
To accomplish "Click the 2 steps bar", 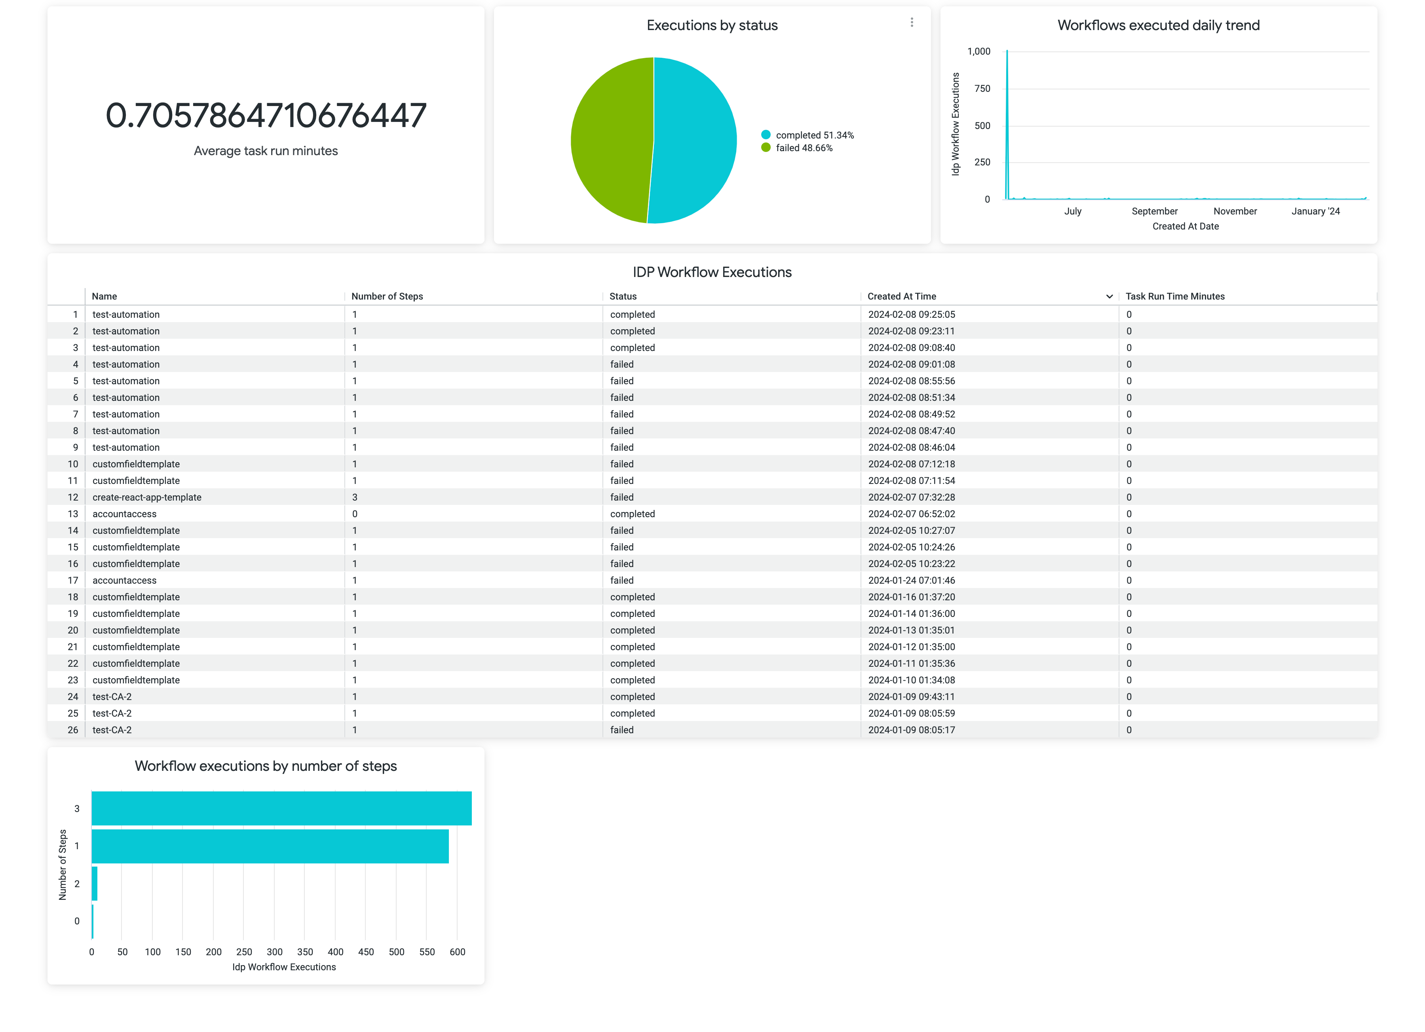I will (x=95, y=884).
